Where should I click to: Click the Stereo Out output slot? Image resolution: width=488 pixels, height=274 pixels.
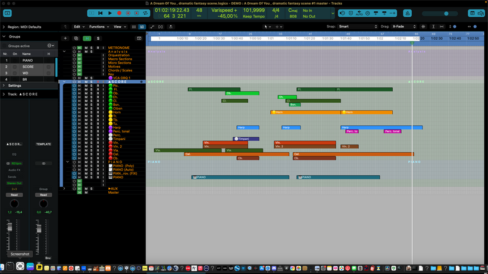14,183
